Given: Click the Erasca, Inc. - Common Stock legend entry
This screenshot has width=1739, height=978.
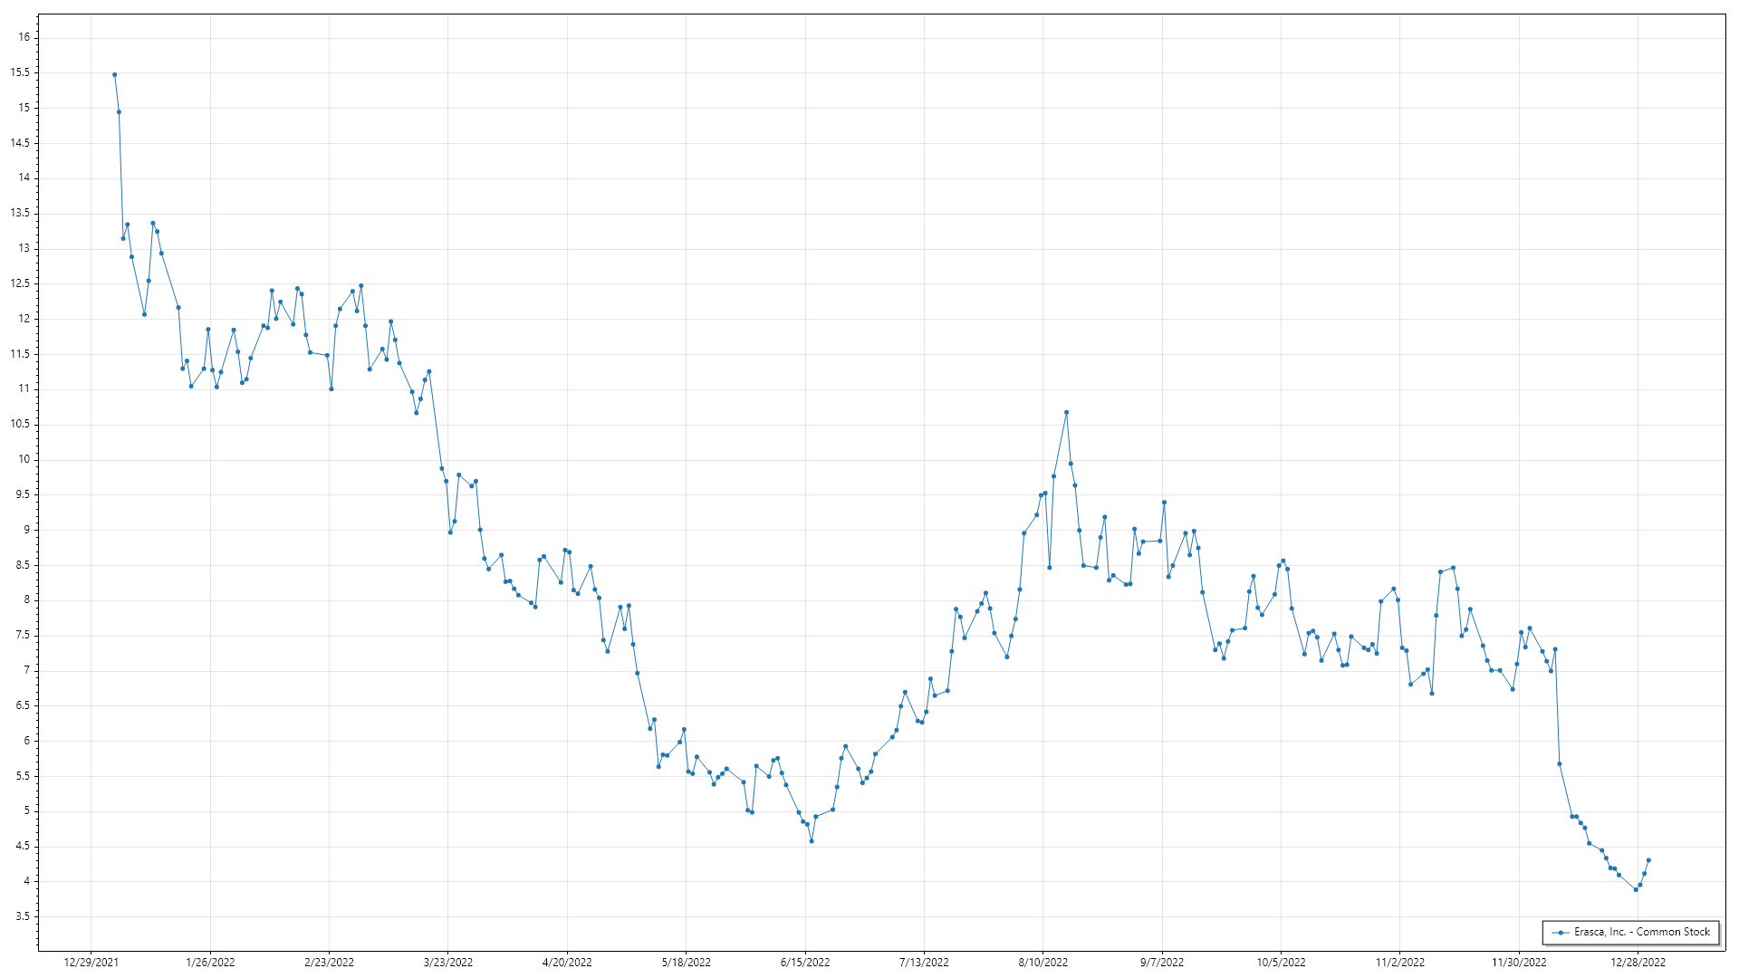Looking at the screenshot, I should point(1631,932).
